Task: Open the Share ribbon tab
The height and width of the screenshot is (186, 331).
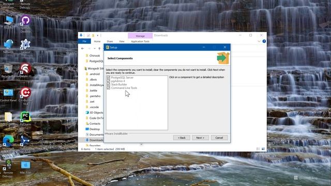Action: click(110, 41)
